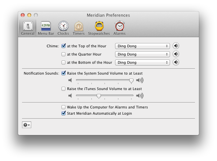Click high volume icon of System Sound slider
This screenshot has width=217, height=161.
(140, 80)
